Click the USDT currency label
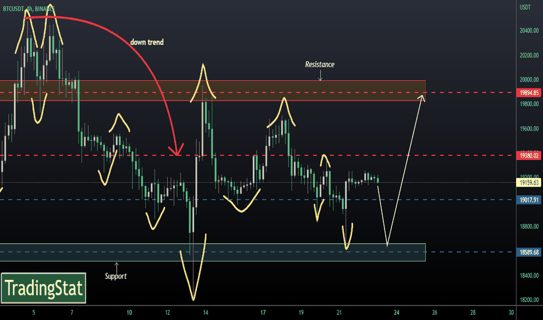This screenshot has height=320, width=543. [525, 7]
